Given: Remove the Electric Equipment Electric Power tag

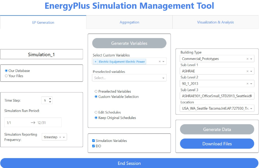Looking at the screenshot, I should pos(95,62).
